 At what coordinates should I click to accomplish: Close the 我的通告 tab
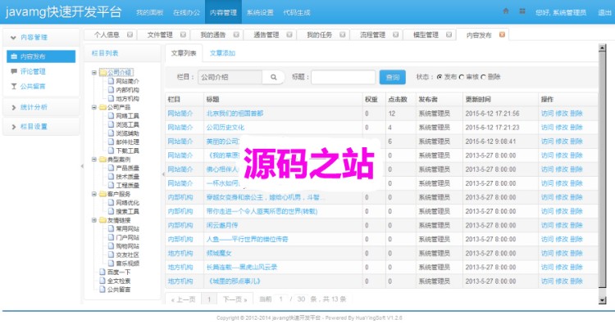236,34
